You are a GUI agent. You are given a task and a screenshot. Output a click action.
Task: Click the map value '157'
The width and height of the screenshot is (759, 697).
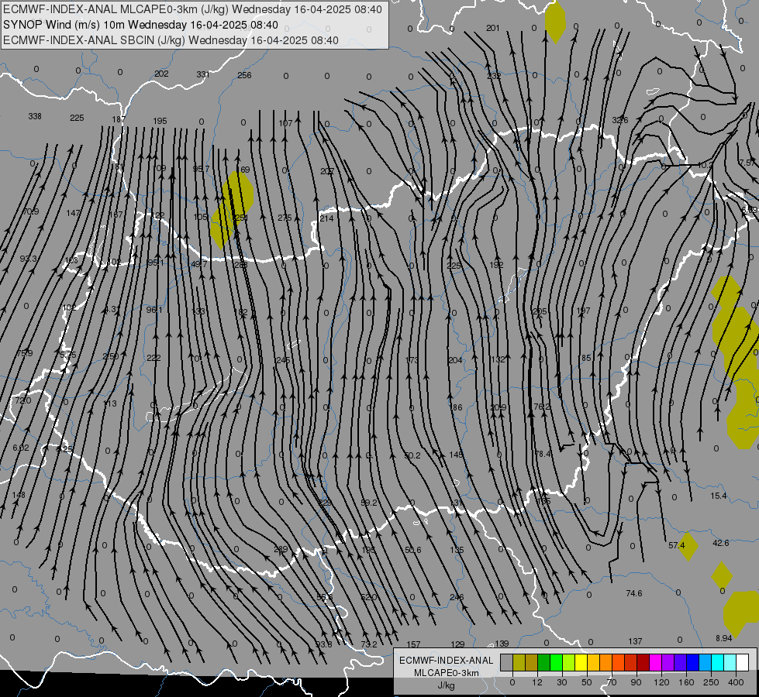tap(413, 645)
